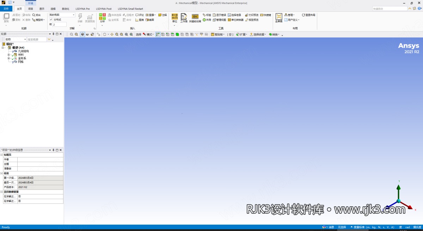Open the 单位转换器 unit converter
The image size is (423, 231).
(x=235, y=20)
